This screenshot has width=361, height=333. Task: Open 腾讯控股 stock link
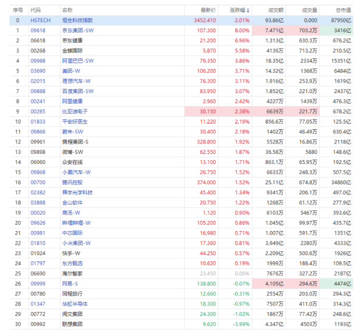[72, 182]
